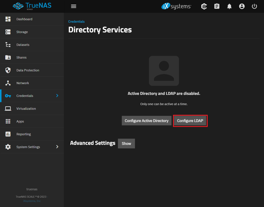Open the iXsystems, Inc footer link
The height and width of the screenshot is (207, 264).
(x=32, y=201)
